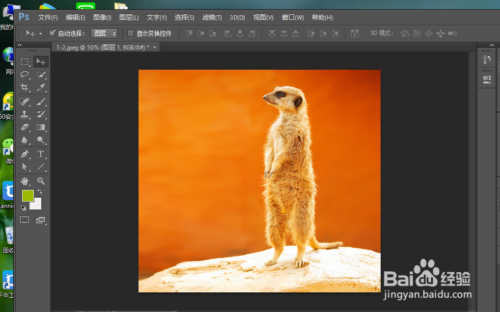The height and width of the screenshot is (312, 500).
Task: Open the 窗口(W) menu
Action: tap(292, 18)
